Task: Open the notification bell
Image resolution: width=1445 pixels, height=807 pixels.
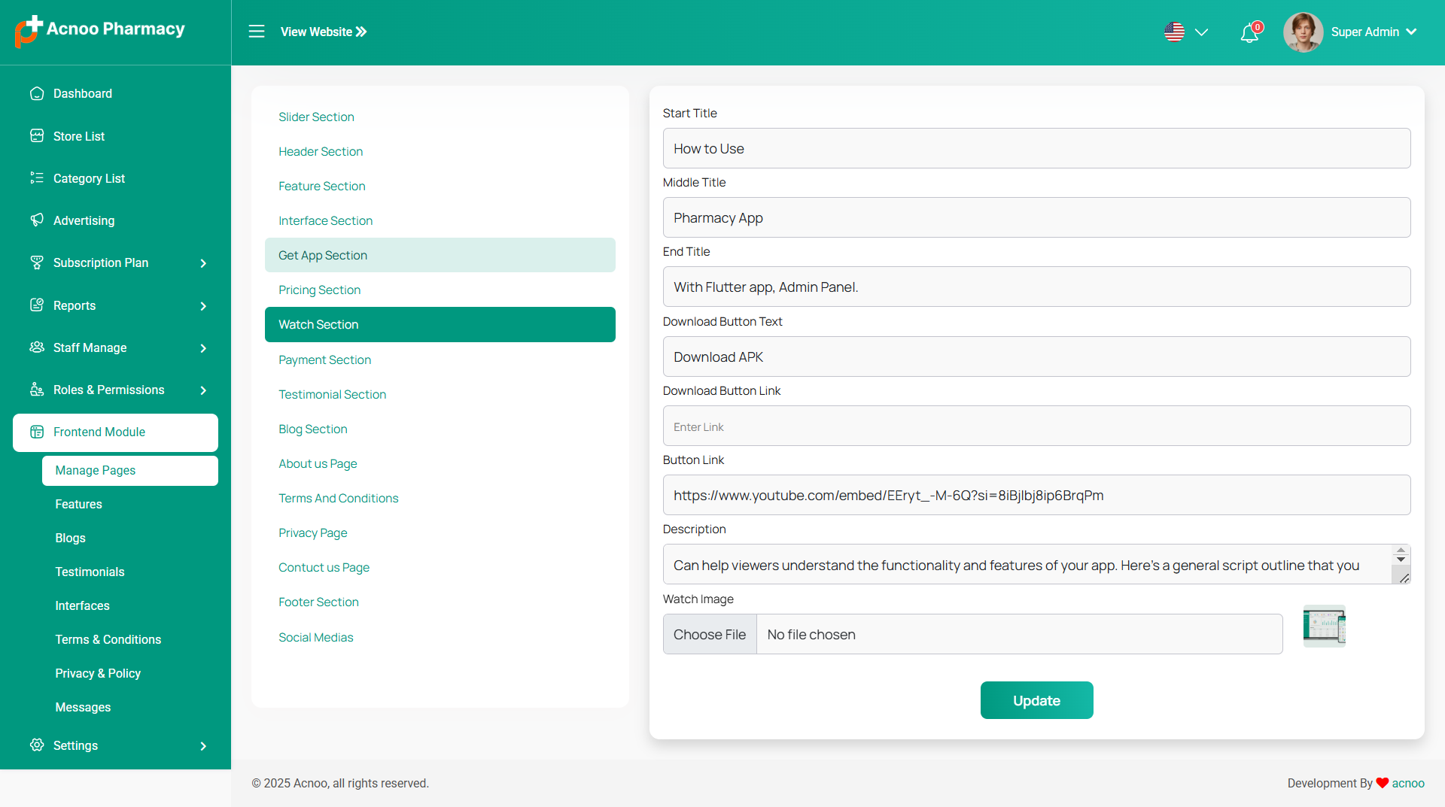Action: coord(1249,33)
